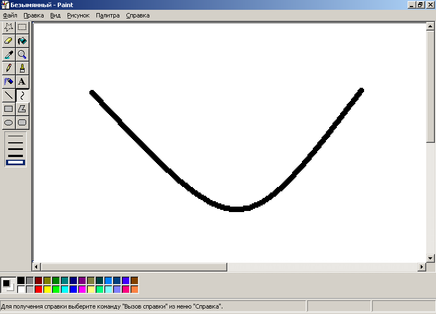Image resolution: width=436 pixels, height=314 pixels.
Task: Open the Вид menu
Action: click(x=56, y=16)
